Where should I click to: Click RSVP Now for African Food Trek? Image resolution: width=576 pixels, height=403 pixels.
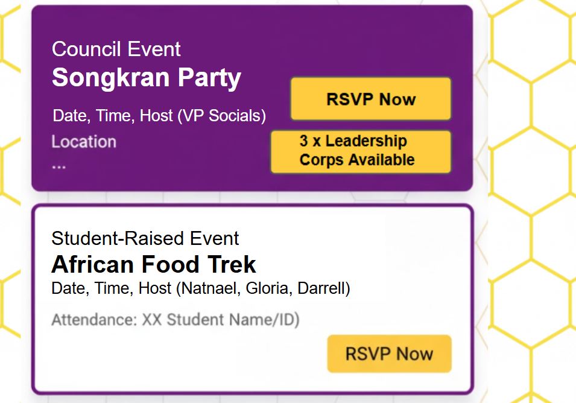(x=389, y=354)
